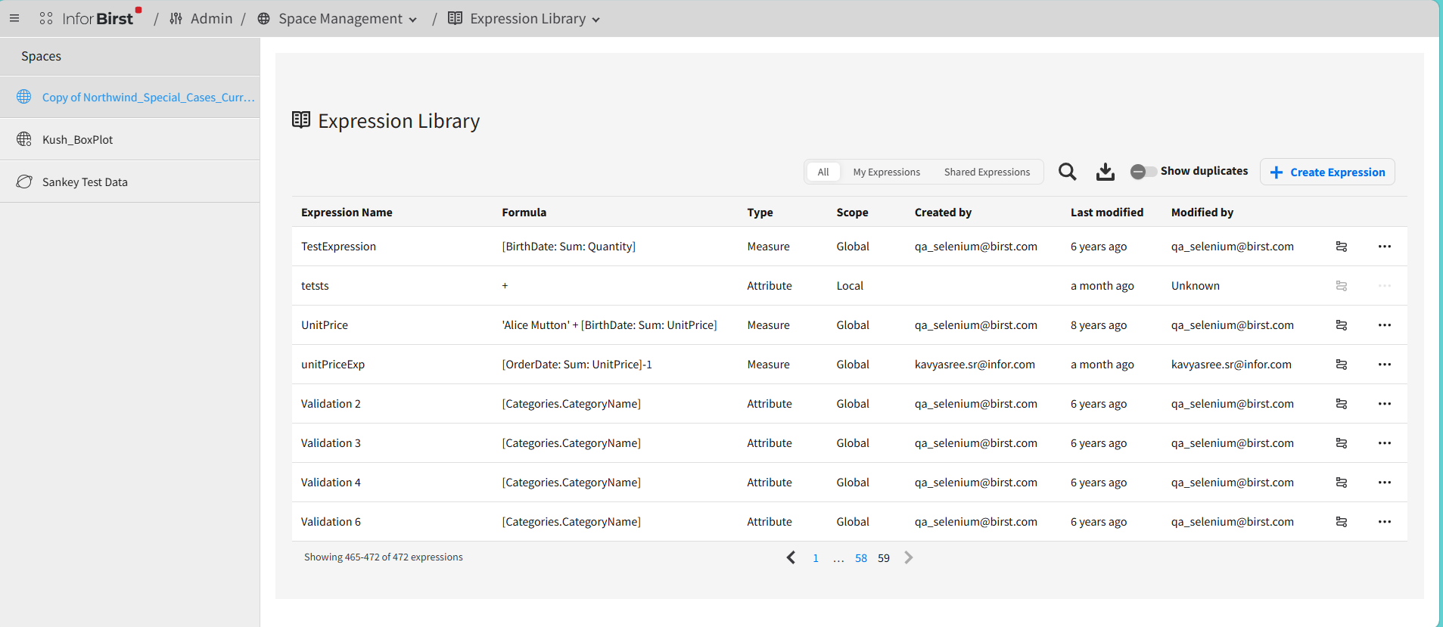
Task: Open the search expressions magnifier
Action: (1067, 172)
